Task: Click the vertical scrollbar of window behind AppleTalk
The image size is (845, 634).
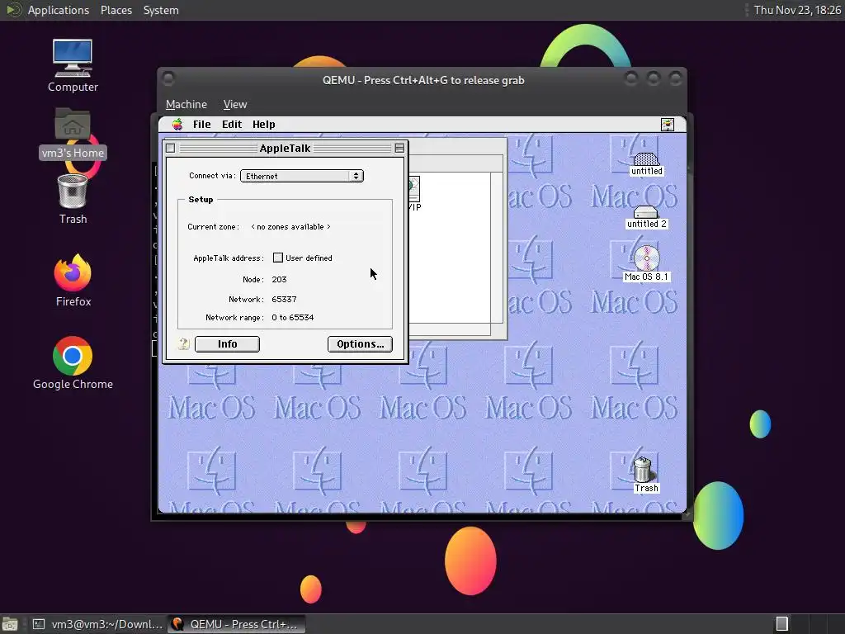Action: (497, 248)
